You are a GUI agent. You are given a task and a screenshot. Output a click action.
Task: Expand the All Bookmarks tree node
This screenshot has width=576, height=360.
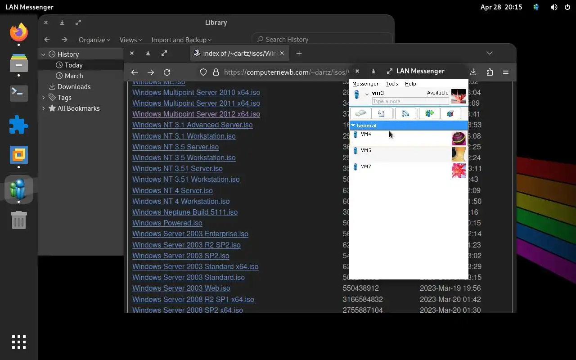click(x=43, y=108)
